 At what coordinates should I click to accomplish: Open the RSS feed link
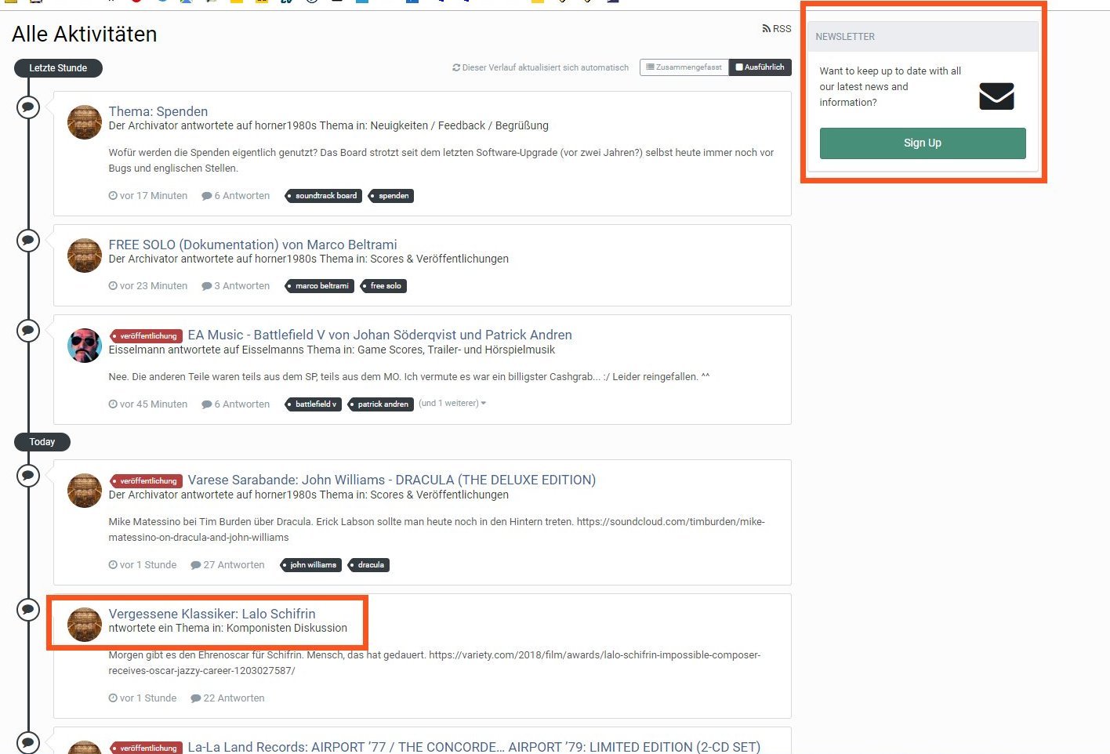pos(777,29)
